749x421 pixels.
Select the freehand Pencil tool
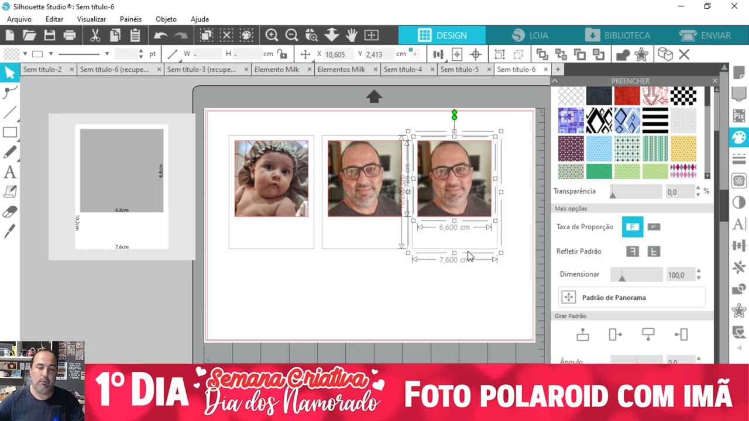[9, 152]
